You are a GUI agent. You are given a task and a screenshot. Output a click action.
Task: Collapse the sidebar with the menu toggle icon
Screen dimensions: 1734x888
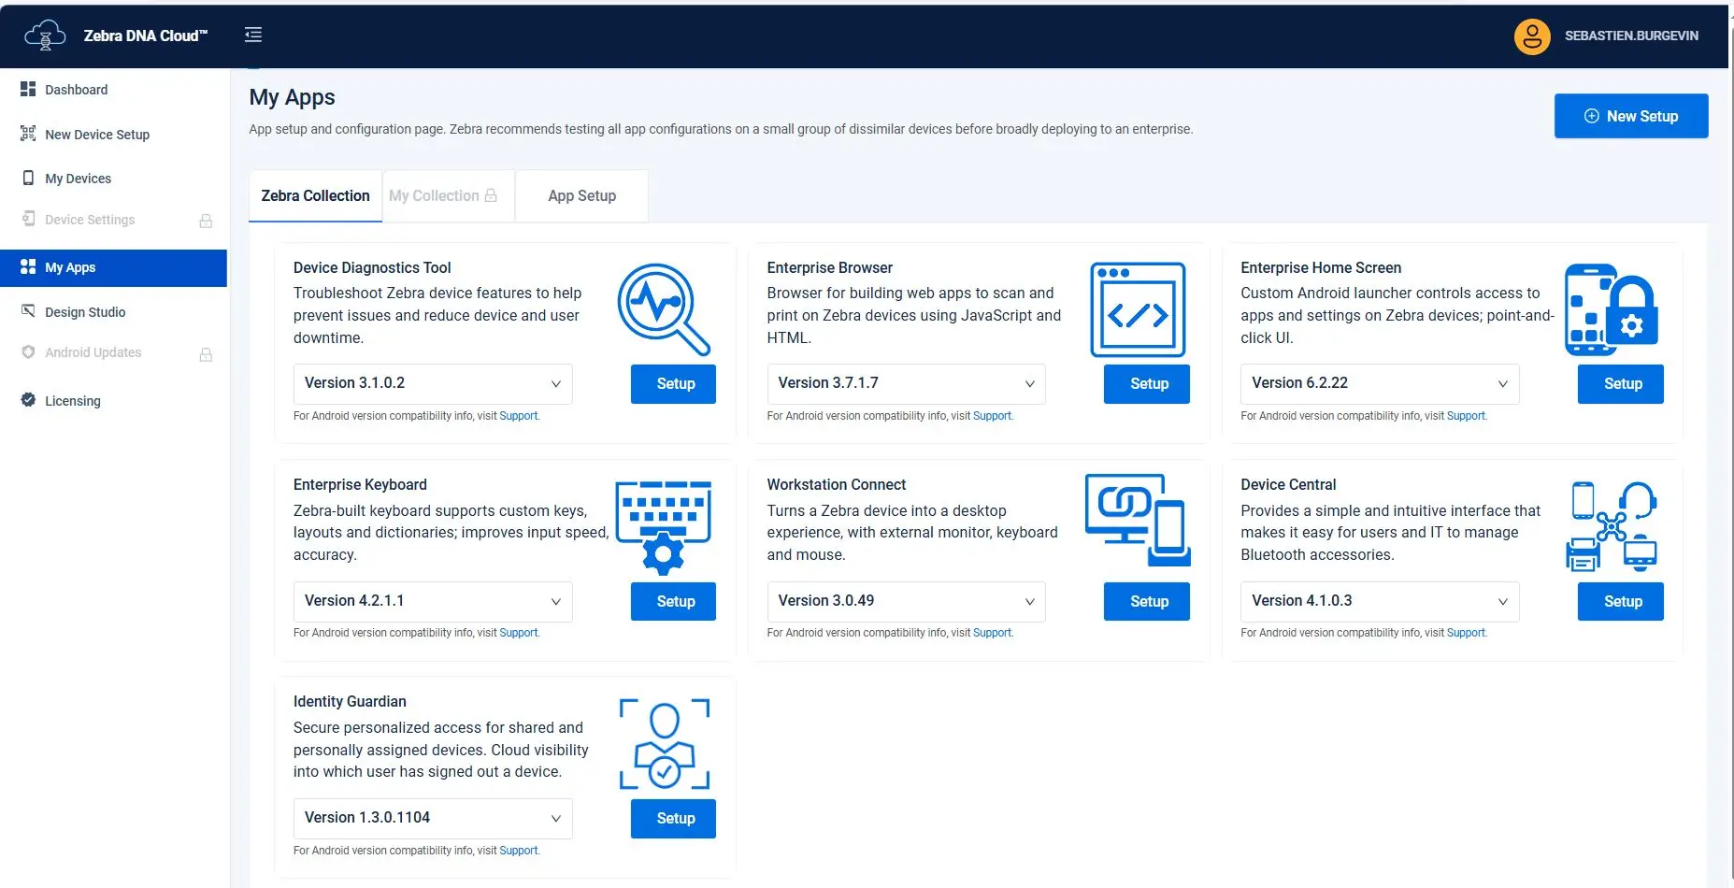click(253, 35)
